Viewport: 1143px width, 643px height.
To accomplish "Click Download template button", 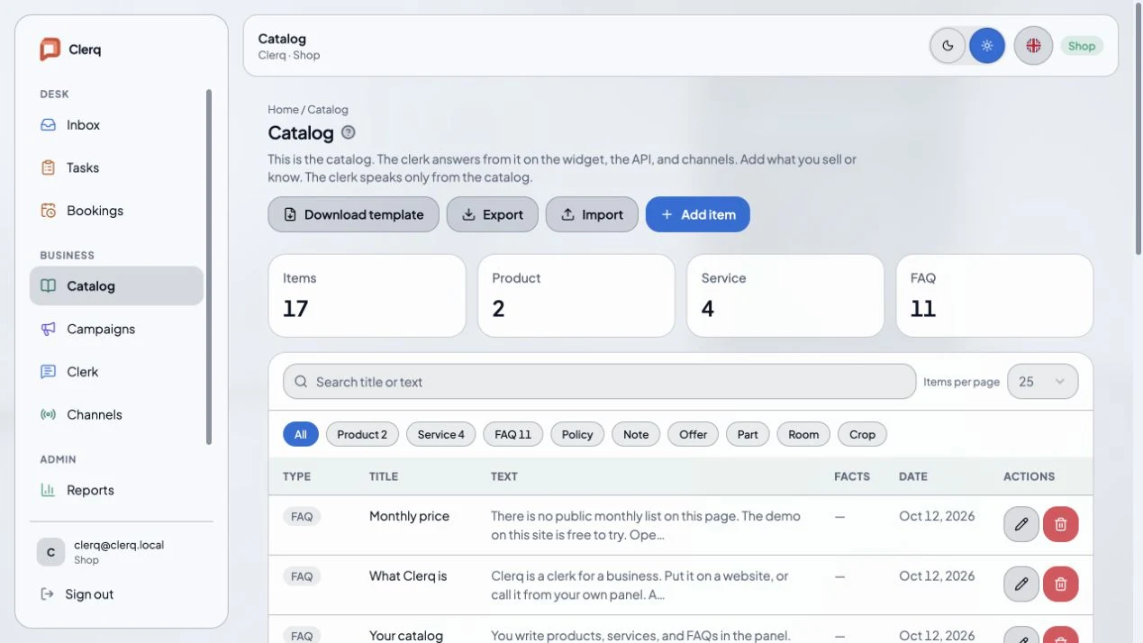I will point(353,214).
